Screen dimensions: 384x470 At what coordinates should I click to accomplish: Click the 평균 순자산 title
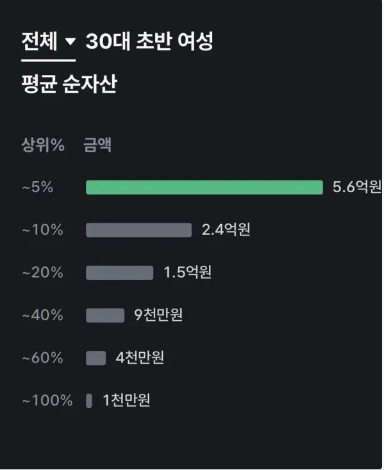tap(69, 84)
